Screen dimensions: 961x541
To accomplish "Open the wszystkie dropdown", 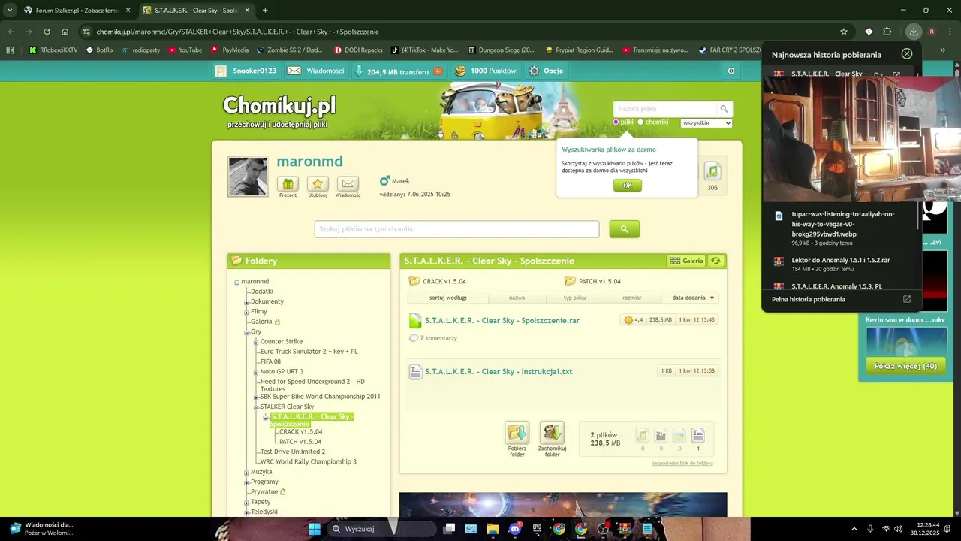I will click(x=706, y=122).
